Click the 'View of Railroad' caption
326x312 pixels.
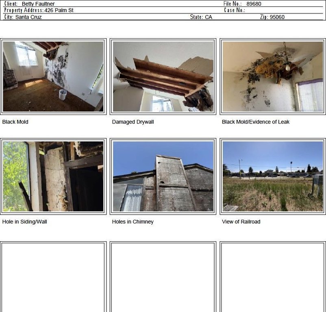point(241,222)
